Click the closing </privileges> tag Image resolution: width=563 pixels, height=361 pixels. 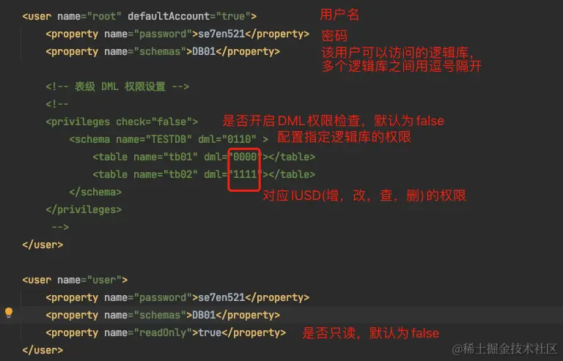(x=84, y=209)
